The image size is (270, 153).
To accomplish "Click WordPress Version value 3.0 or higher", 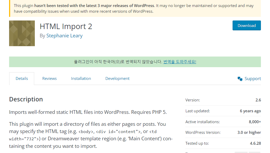I will (x=249, y=133).
